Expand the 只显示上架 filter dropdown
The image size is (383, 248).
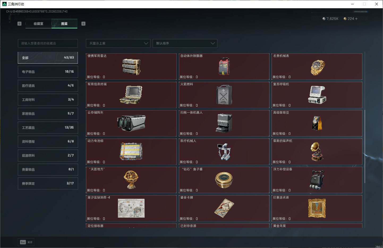click(118, 43)
